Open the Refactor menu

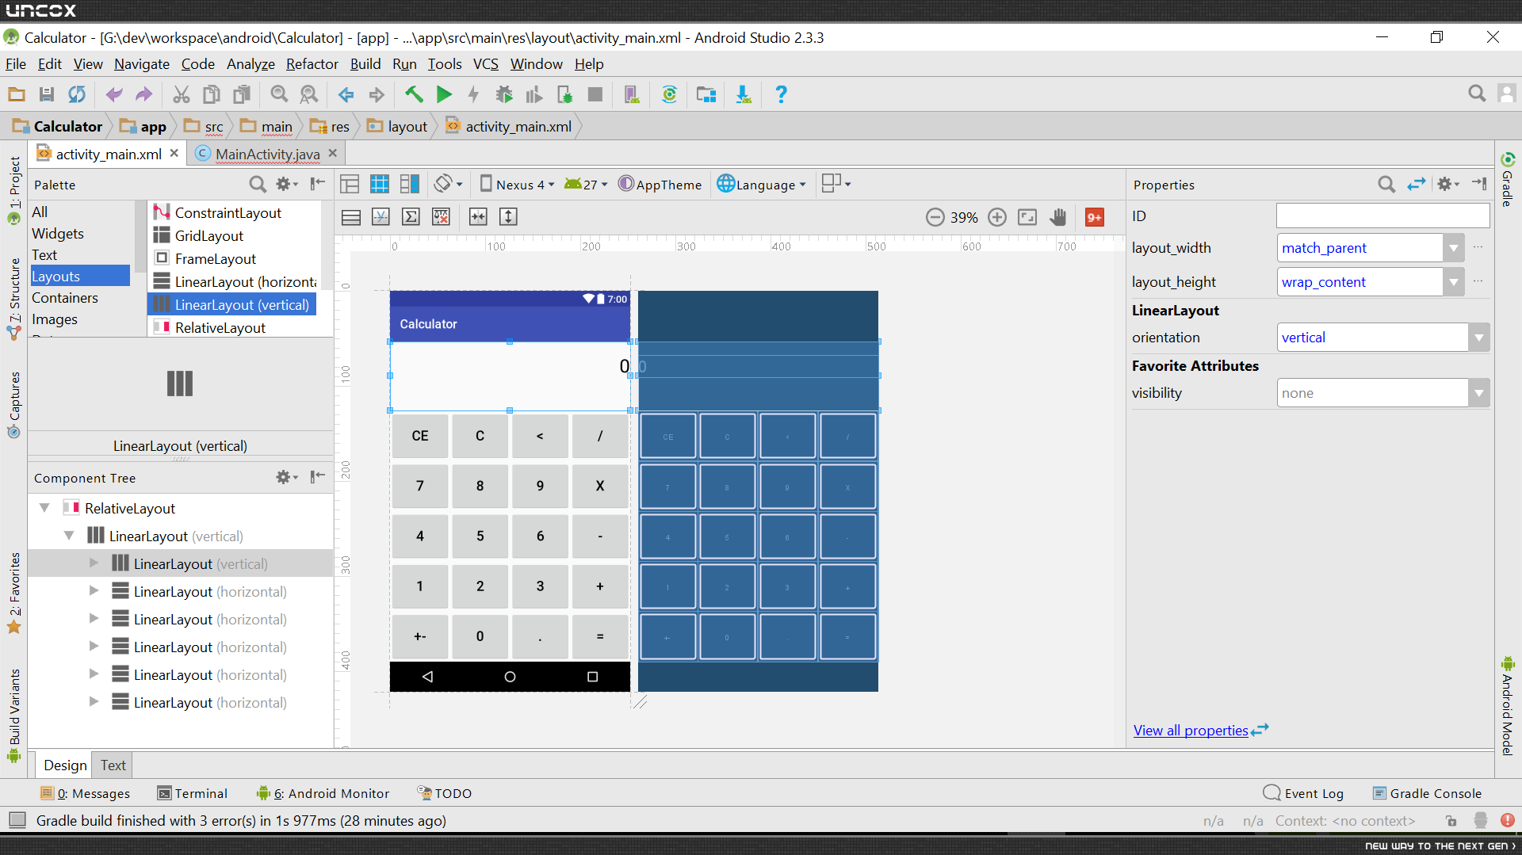tap(312, 64)
